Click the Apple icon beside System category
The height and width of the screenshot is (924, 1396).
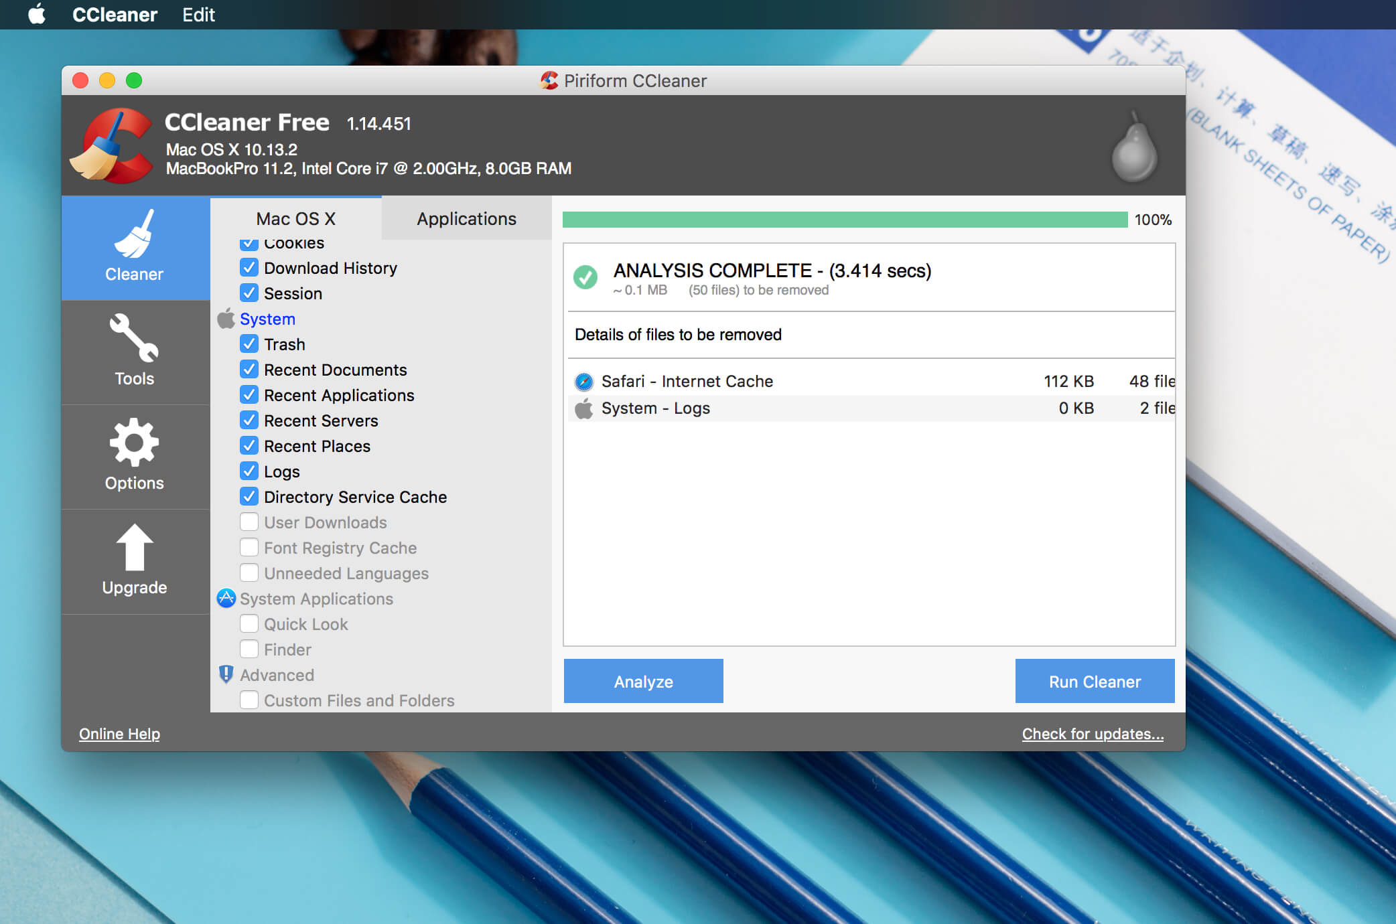coord(226,319)
